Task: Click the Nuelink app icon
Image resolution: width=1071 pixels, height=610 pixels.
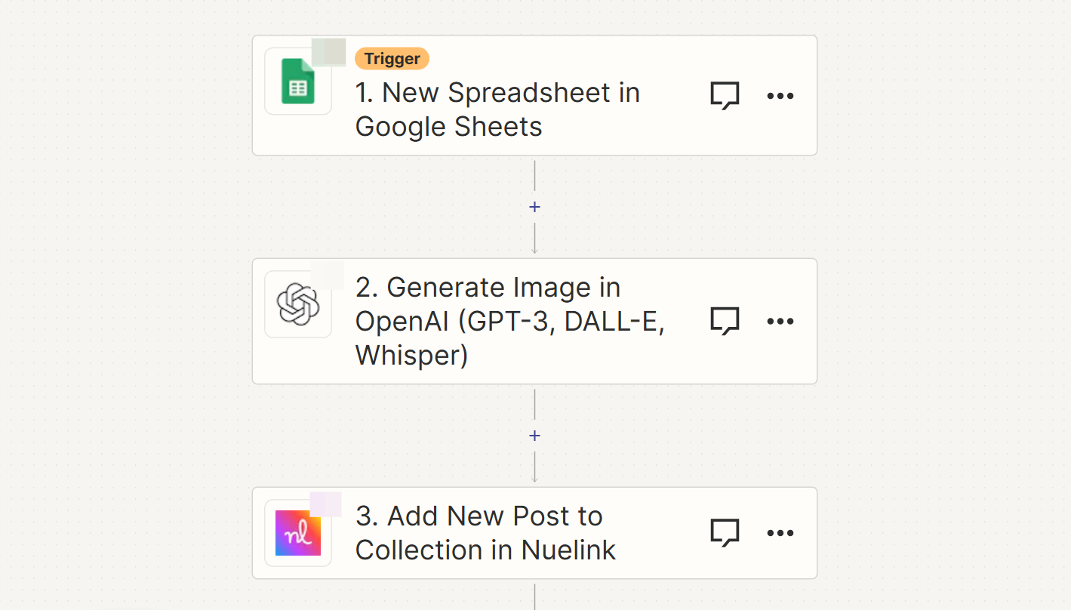Action: point(298,533)
